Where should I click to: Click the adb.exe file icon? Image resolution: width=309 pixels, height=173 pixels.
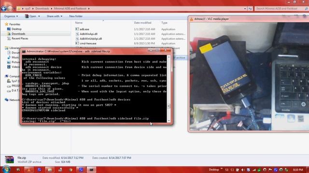coord(77,29)
